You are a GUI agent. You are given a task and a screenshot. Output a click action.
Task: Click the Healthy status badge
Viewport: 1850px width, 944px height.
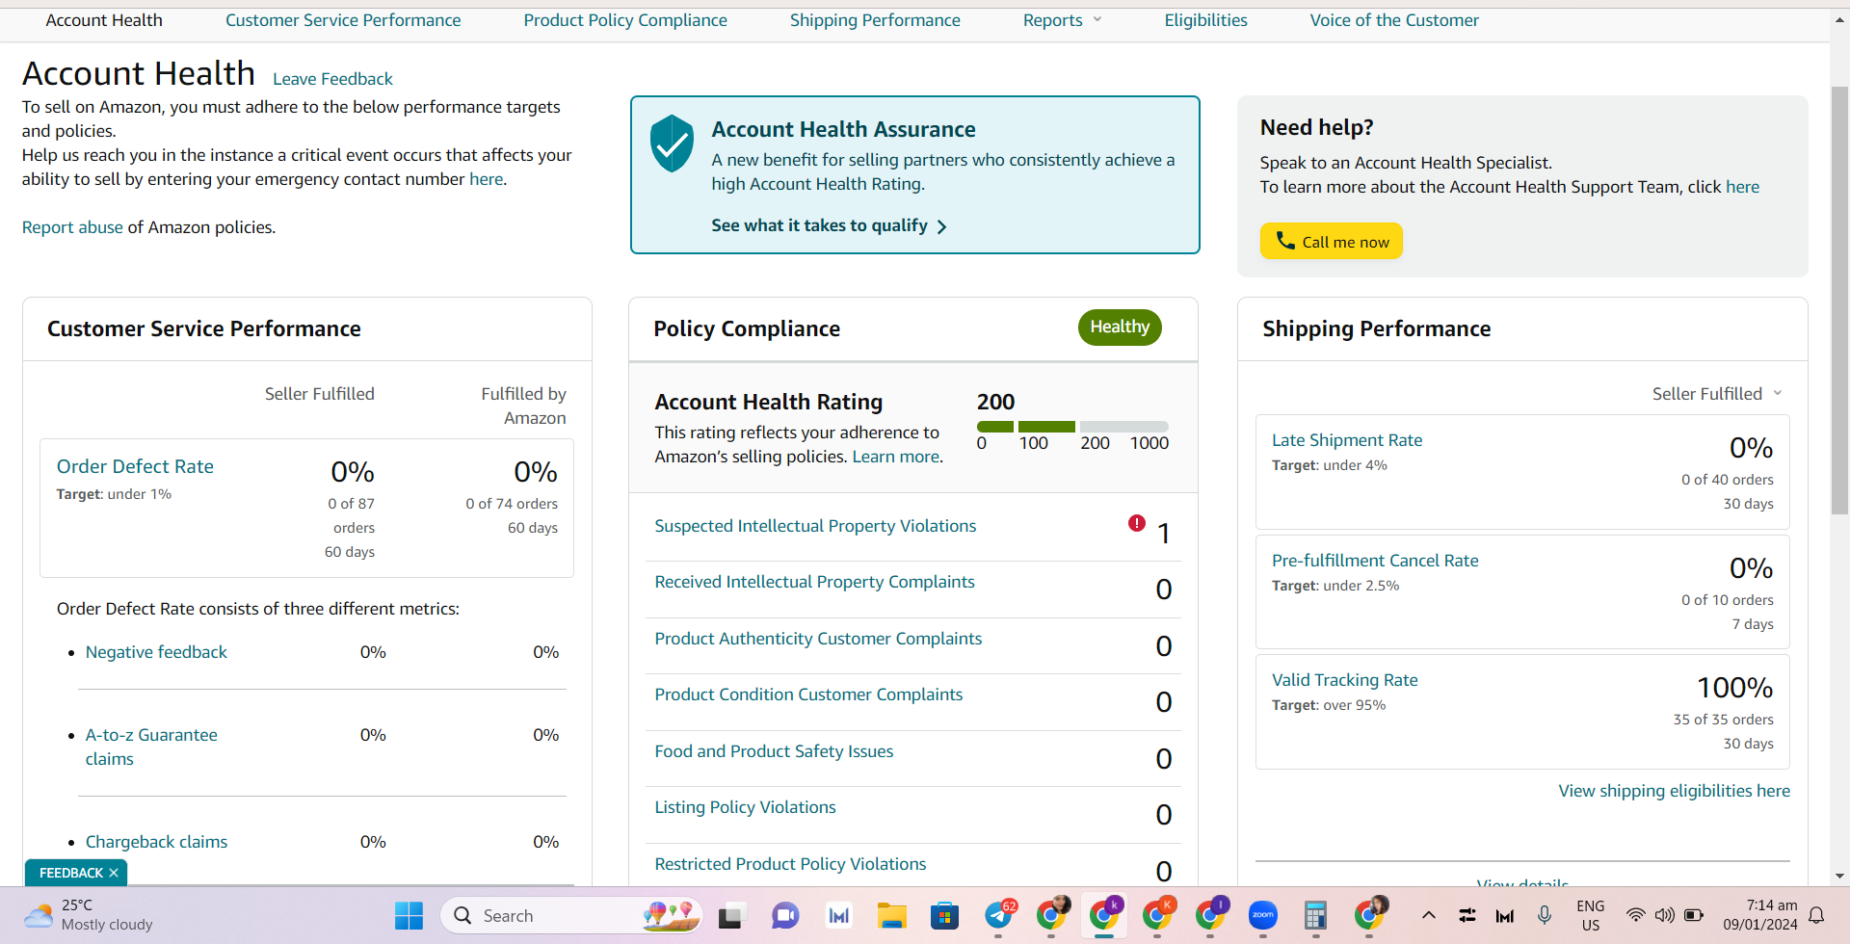point(1120,327)
